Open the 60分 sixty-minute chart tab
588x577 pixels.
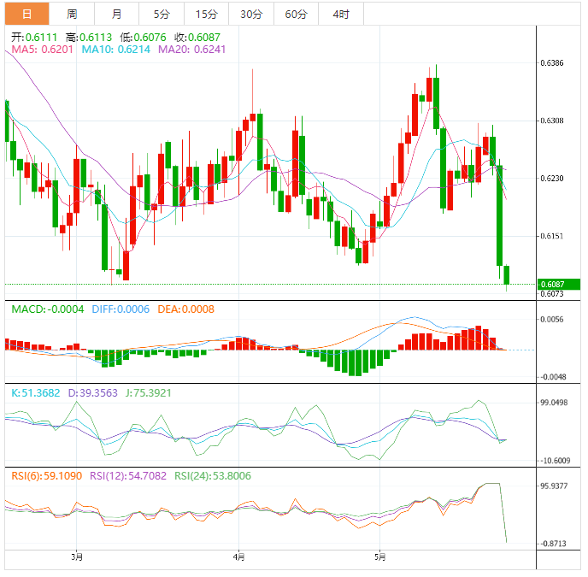pos(296,14)
